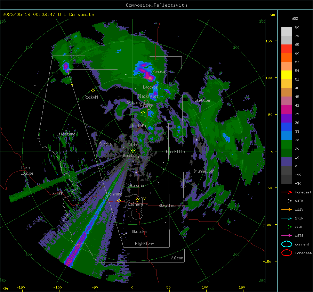Select the yellow 51-54 dBZ color swatch

click(x=287, y=75)
